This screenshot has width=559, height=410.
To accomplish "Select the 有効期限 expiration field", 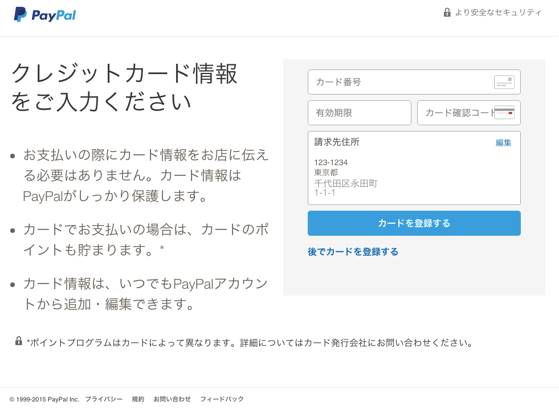I will point(359,113).
